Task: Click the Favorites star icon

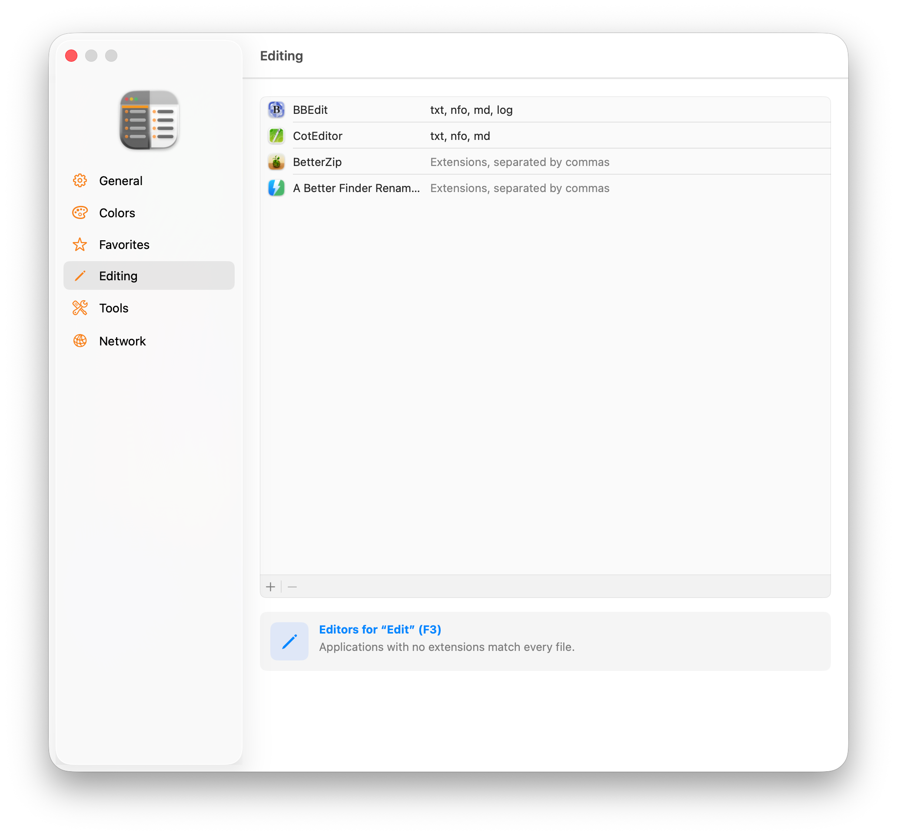Action: [80, 245]
